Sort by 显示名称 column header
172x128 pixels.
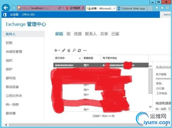(x=68, y=58)
